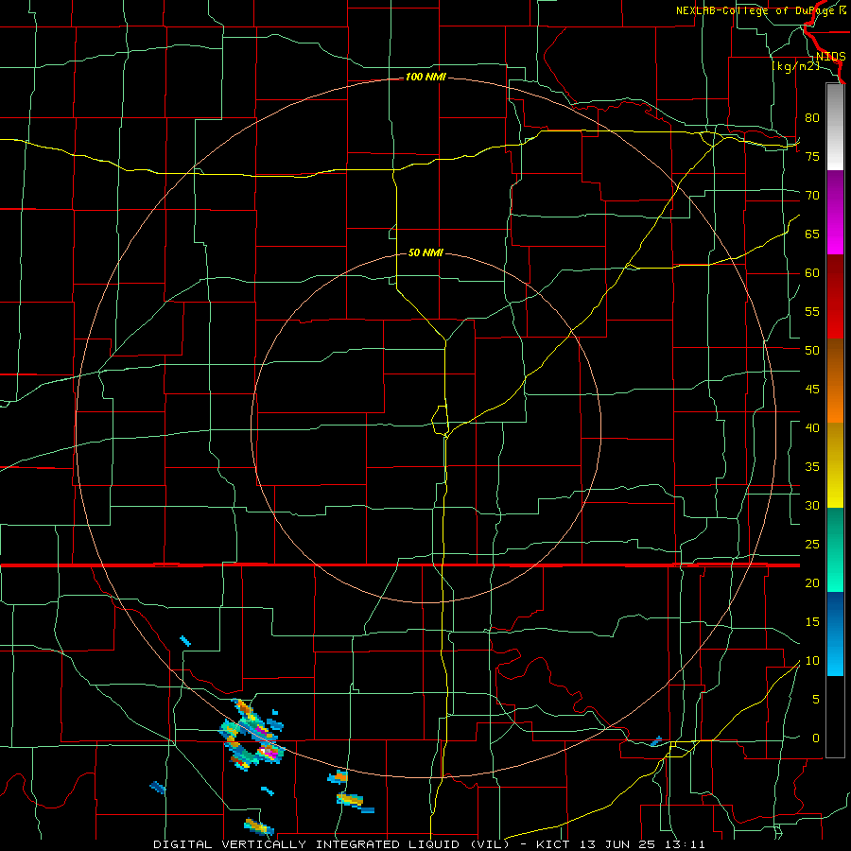Click the legend value 40
Image resolution: width=851 pixels, height=851 pixels.
coord(812,427)
